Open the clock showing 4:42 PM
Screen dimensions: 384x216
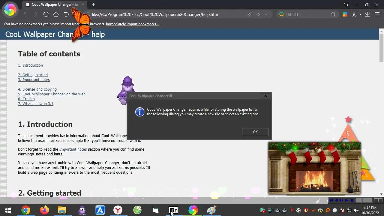[x=370, y=210]
